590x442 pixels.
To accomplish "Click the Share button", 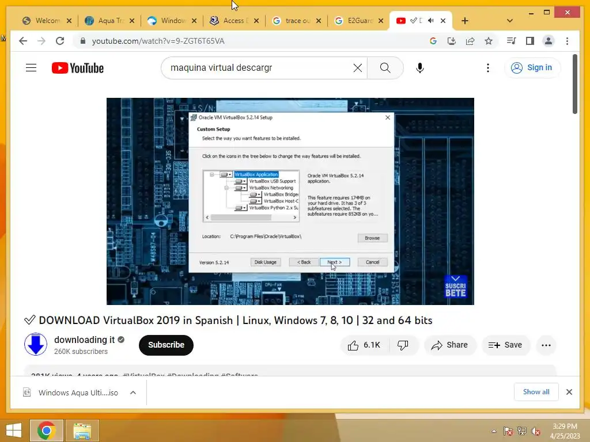I will point(449,345).
